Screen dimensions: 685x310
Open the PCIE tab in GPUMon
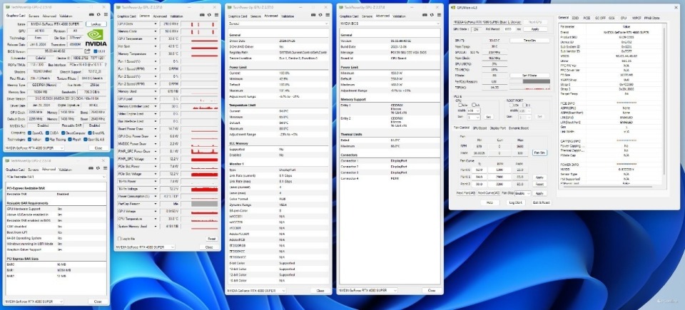click(x=587, y=18)
